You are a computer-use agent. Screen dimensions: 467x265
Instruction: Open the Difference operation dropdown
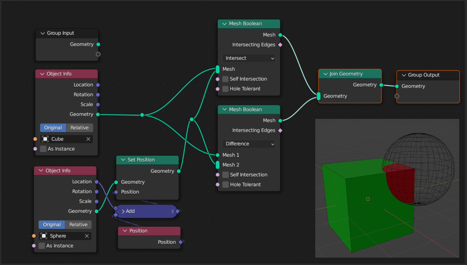[249, 144]
